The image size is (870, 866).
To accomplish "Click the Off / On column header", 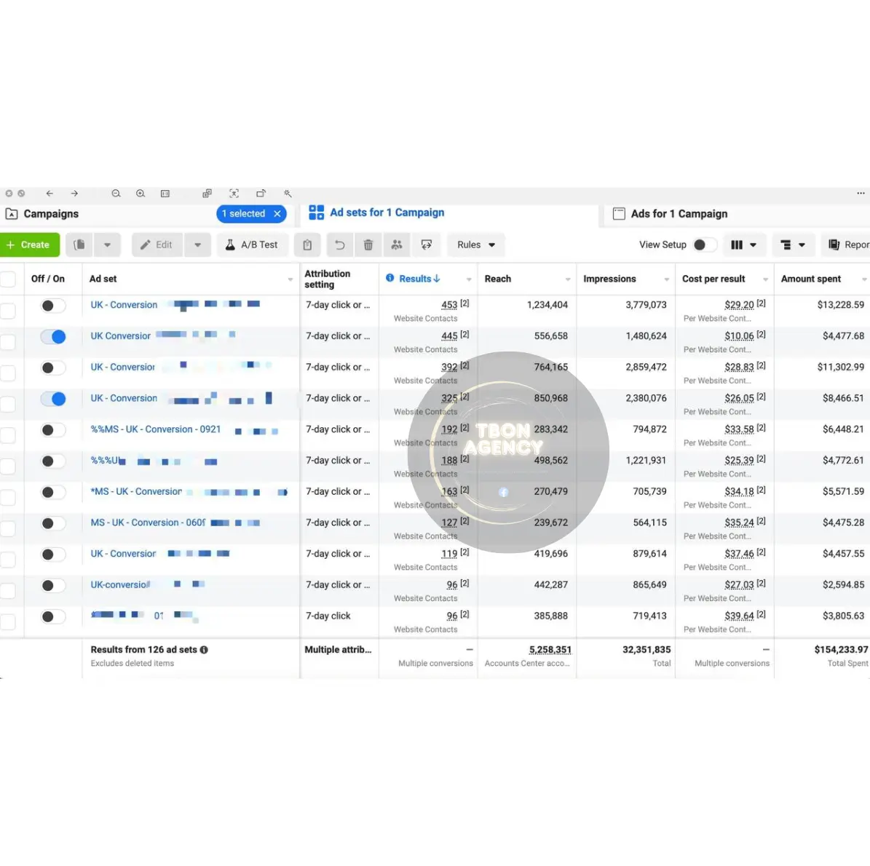I will (x=48, y=279).
